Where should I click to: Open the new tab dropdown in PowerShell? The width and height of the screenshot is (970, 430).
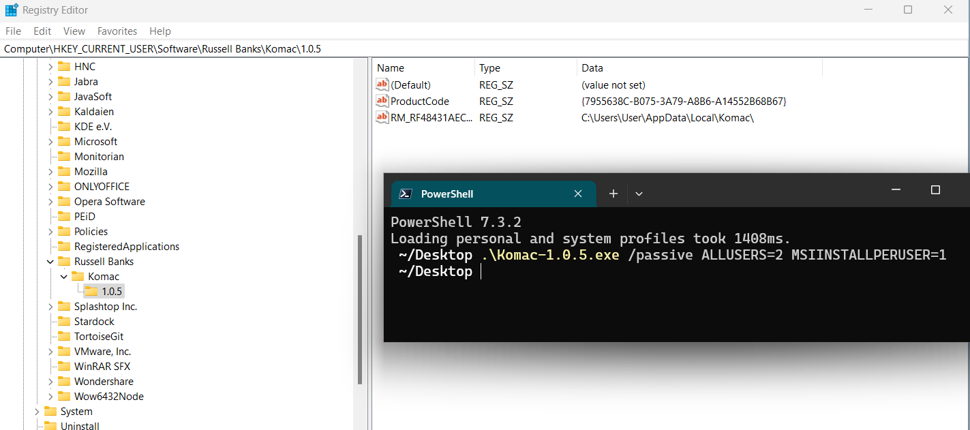(639, 194)
